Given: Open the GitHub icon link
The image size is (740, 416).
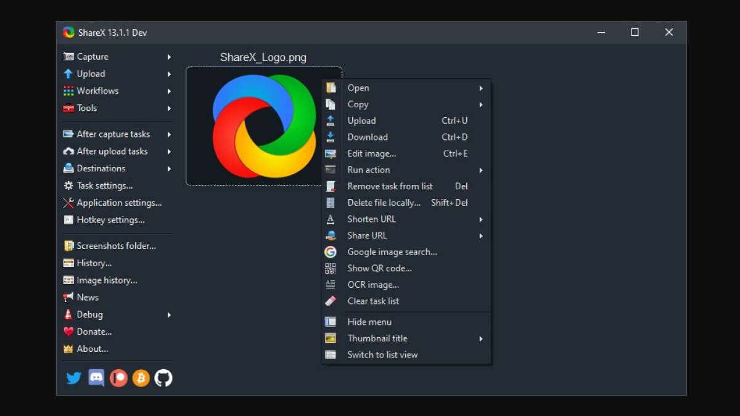Looking at the screenshot, I should click(x=163, y=378).
